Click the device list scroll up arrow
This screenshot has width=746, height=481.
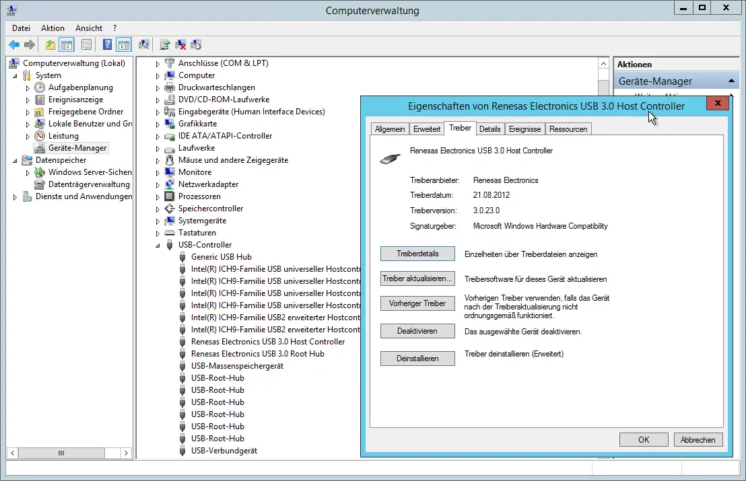(603, 64)
